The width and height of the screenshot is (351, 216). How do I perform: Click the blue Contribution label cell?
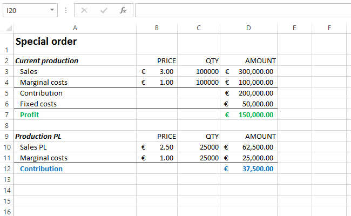point(75,168)
